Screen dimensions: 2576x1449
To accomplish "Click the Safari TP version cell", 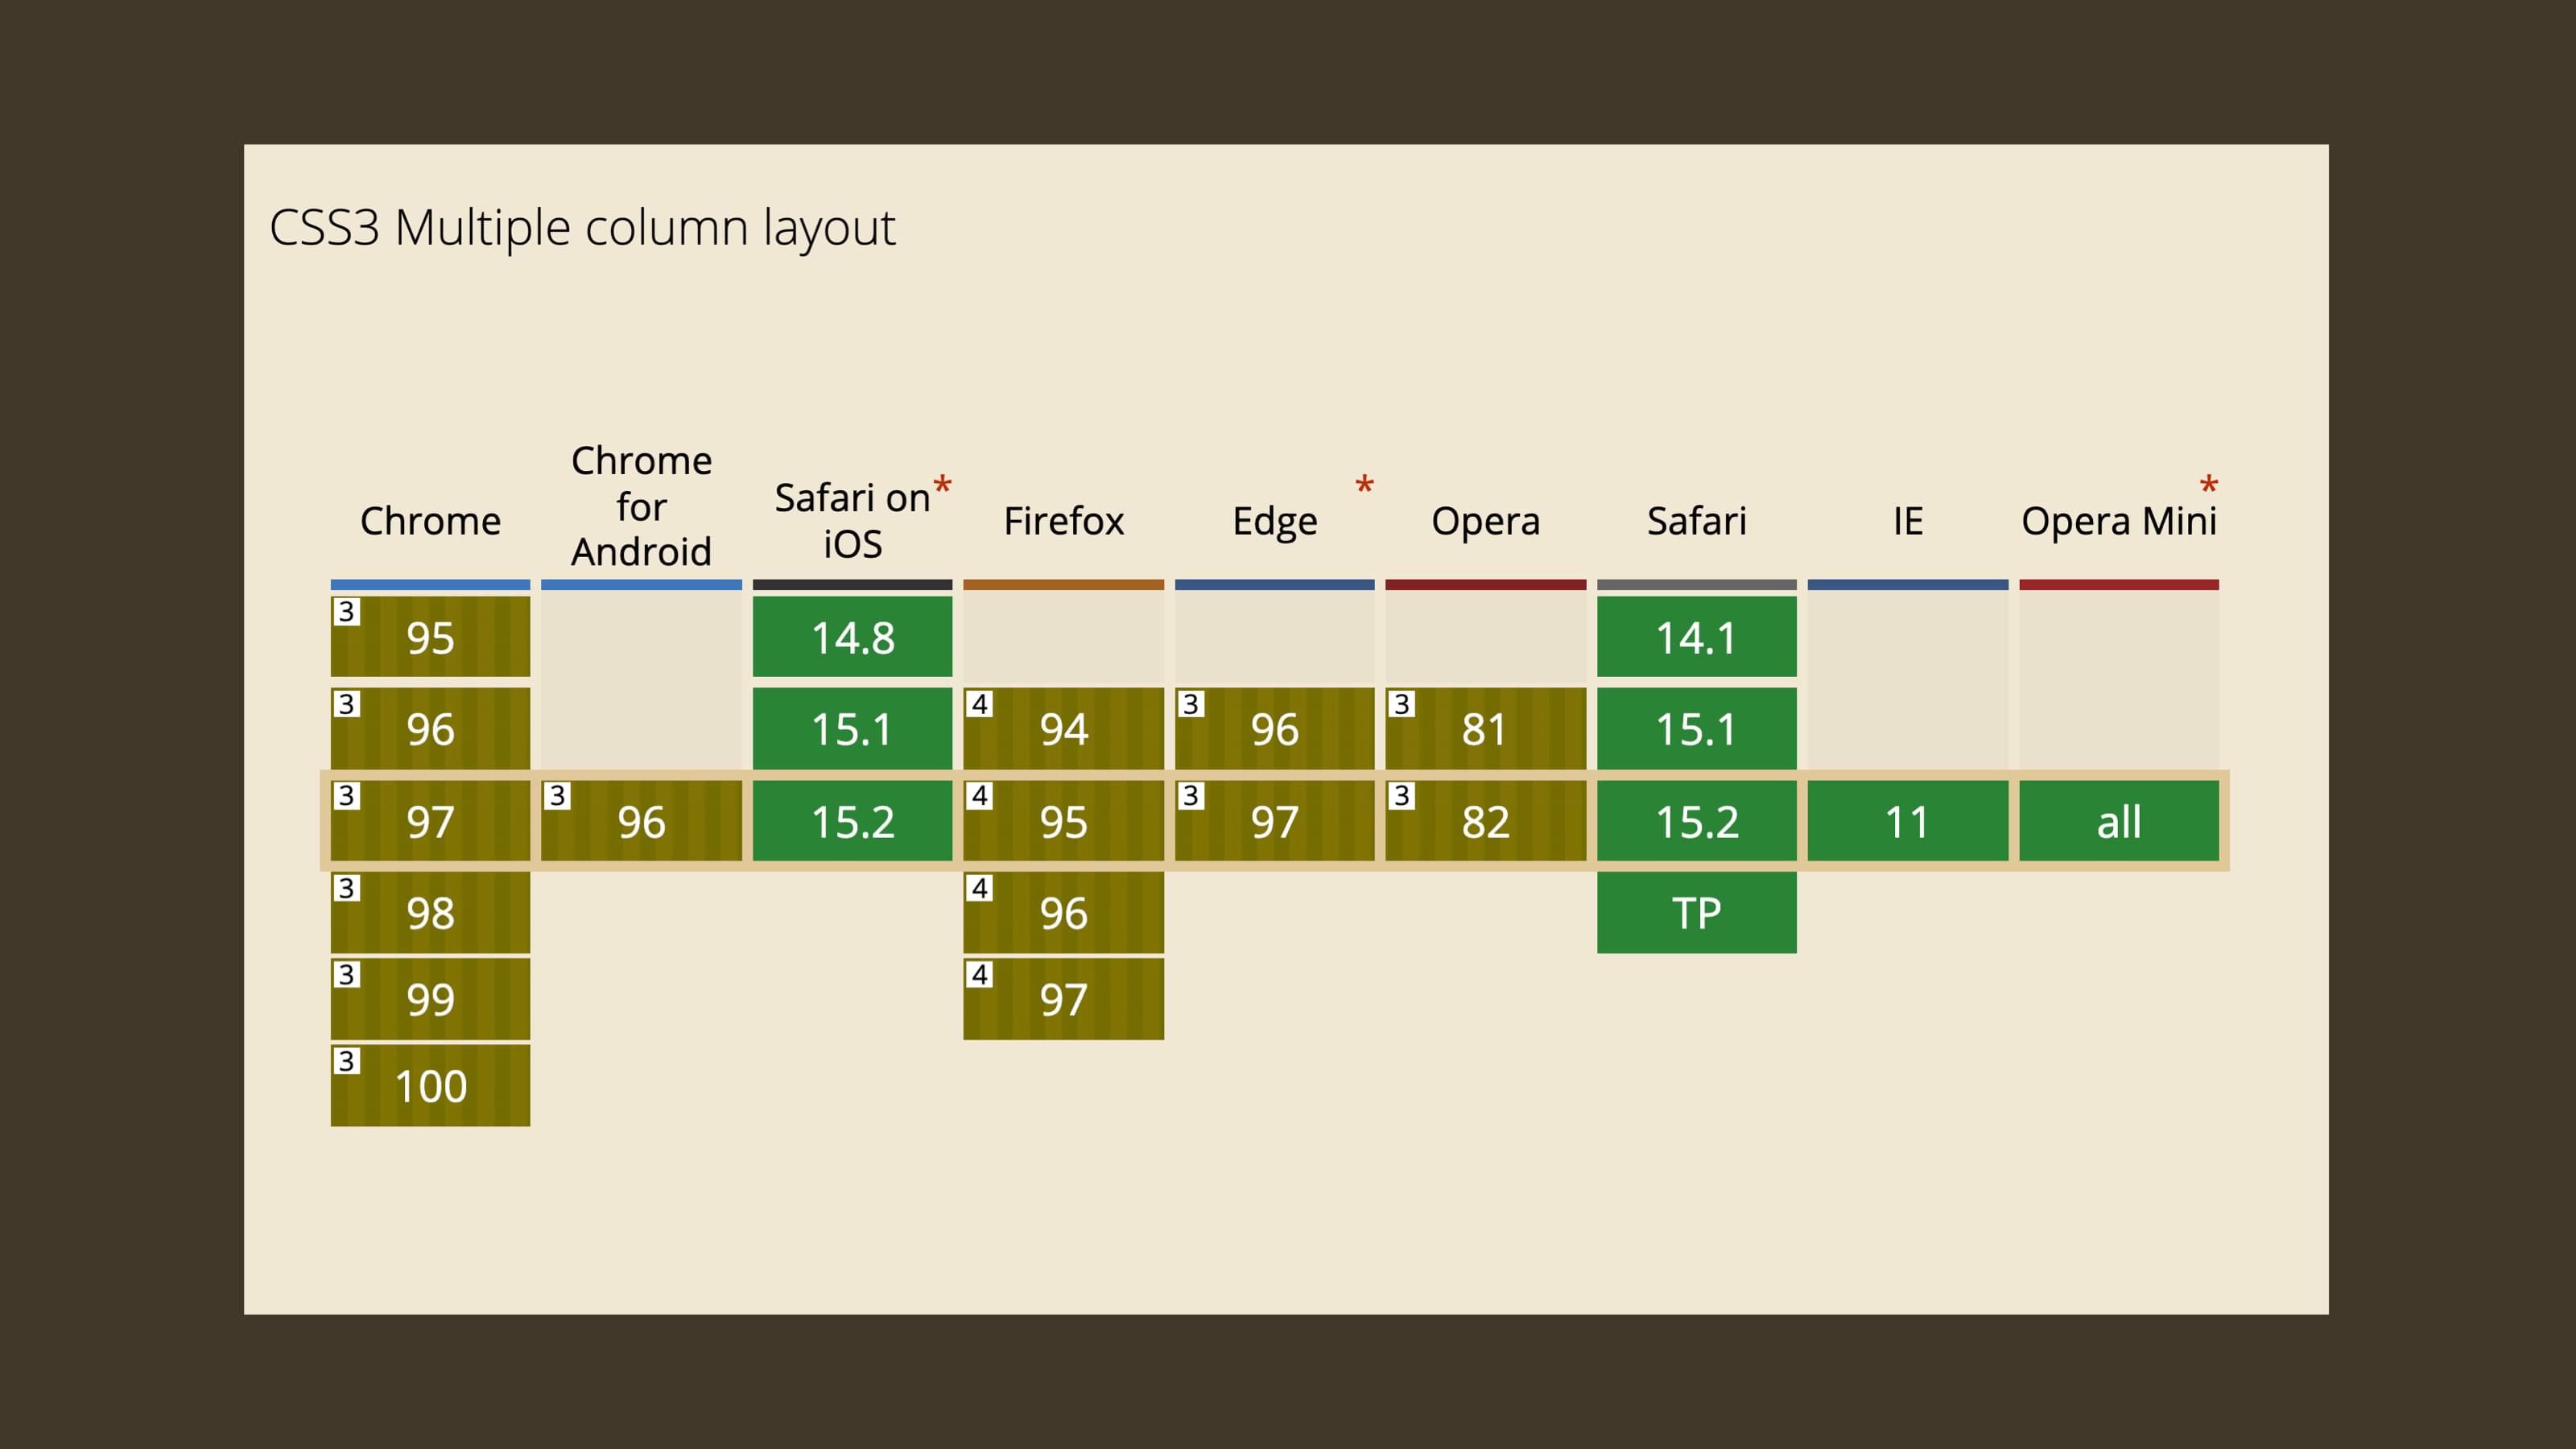I will [1696, 912].
